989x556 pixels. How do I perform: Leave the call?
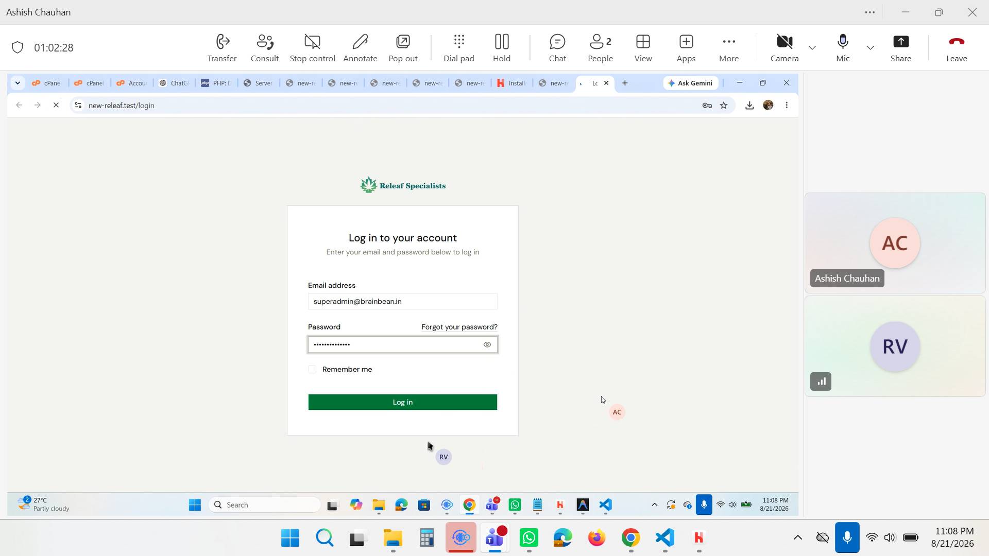[957, 48]
